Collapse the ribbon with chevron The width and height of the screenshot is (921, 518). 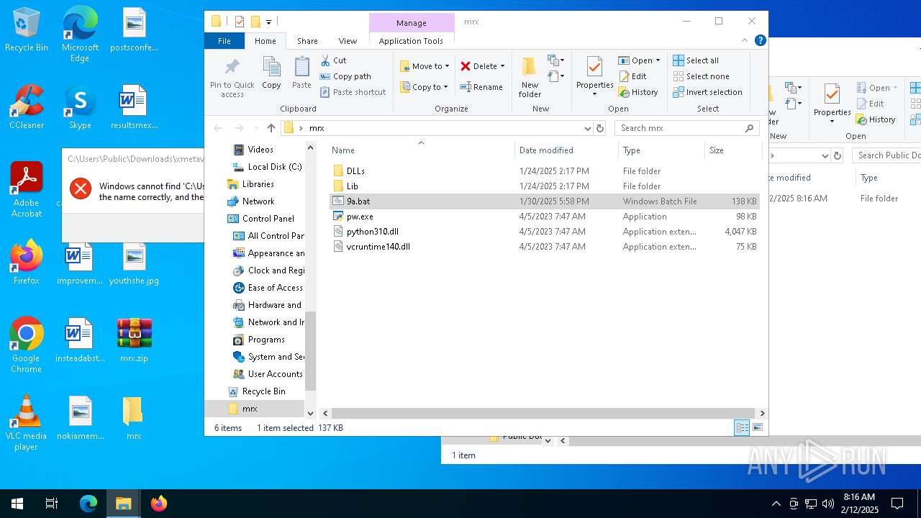click(745, 41)
